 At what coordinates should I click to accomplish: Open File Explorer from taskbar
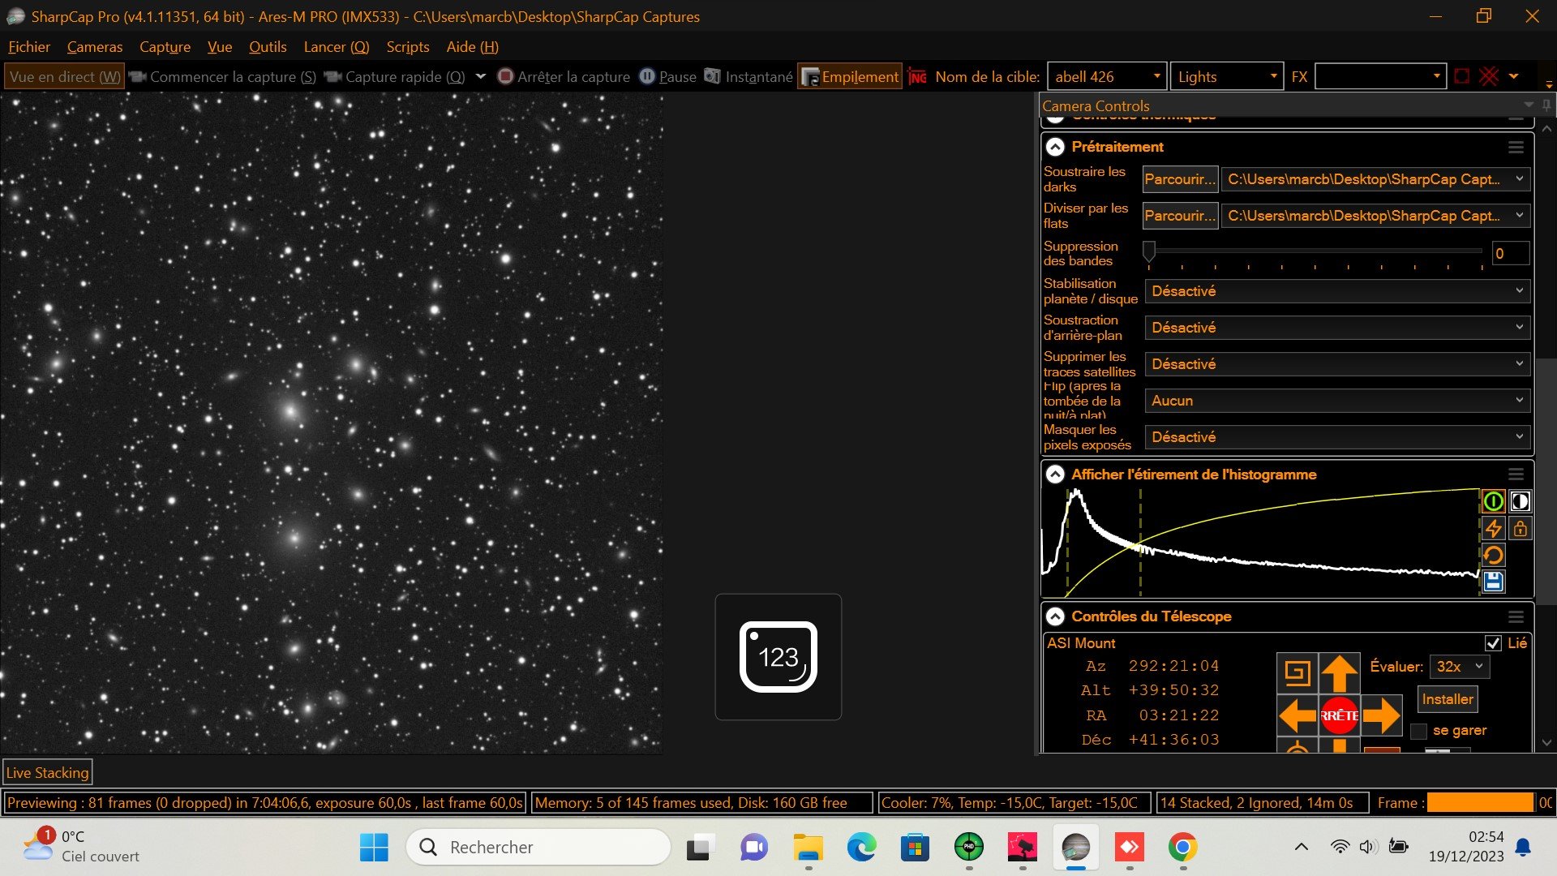pyautogui.click(x=808, y=848)
